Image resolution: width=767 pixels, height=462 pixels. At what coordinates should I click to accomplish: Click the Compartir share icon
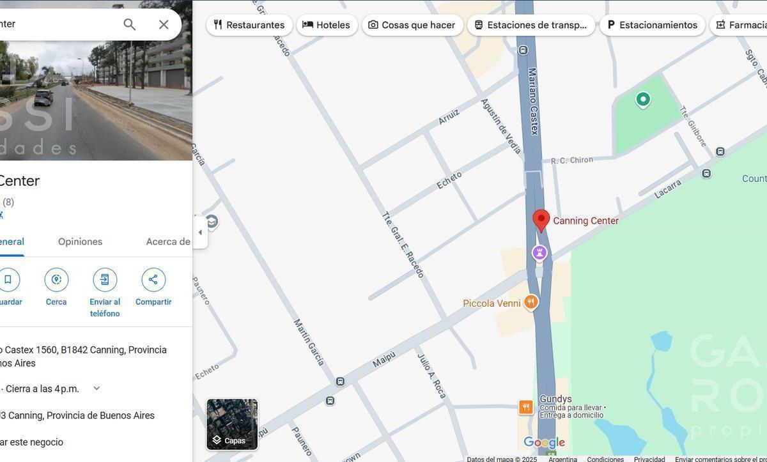point(153,280)
